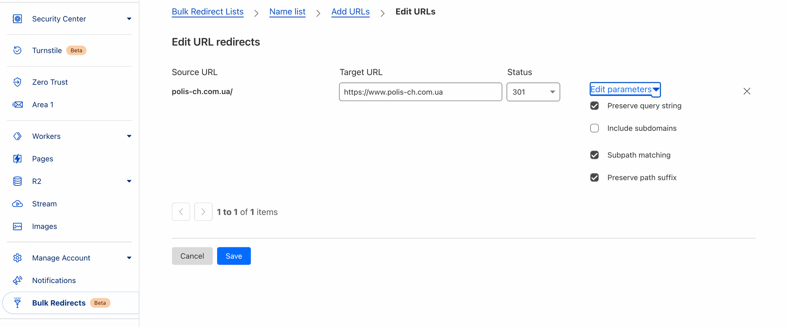Select the Area 1 envelope icon
The image size is (788, 327).
[x=17, y=105]
